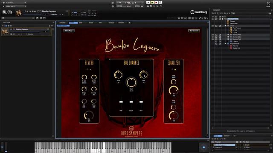The height and width of the screenshot is (153, 273).
Task: Click the Duro Samples logo
Action: [x=132, y=132]
